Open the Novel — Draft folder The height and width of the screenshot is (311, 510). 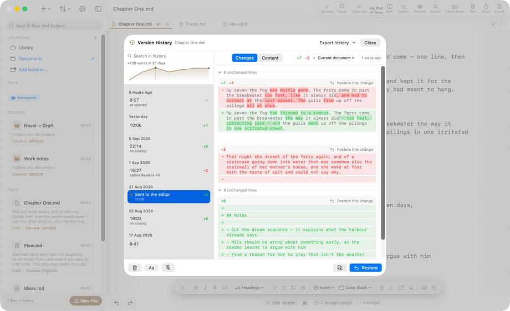tap(52, 132)
